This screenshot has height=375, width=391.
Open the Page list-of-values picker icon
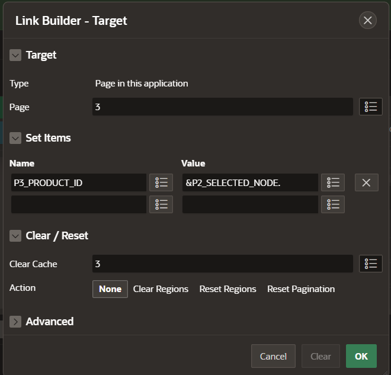coord(371,107)
